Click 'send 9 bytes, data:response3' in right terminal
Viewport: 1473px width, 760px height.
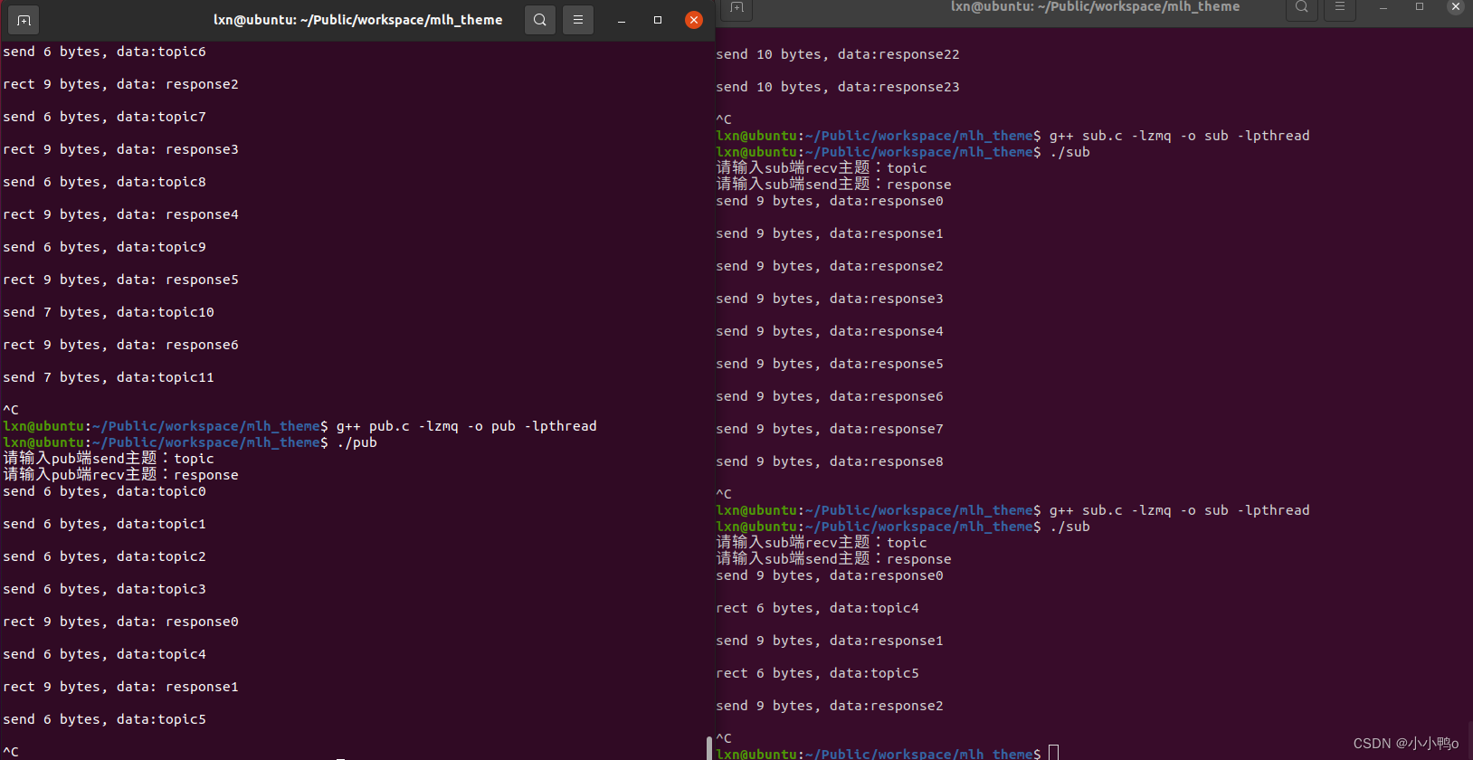point(830,299)
